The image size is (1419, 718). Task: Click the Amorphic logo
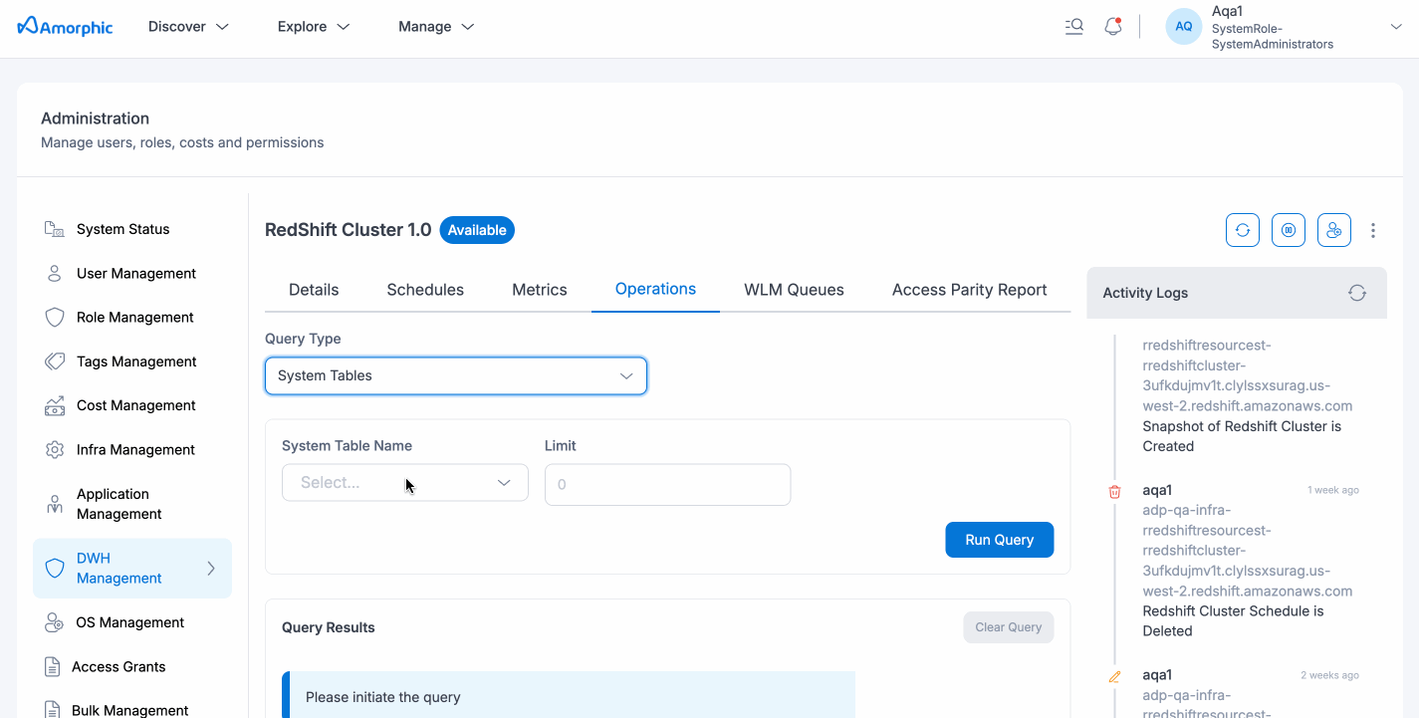[x=66, y=27]
